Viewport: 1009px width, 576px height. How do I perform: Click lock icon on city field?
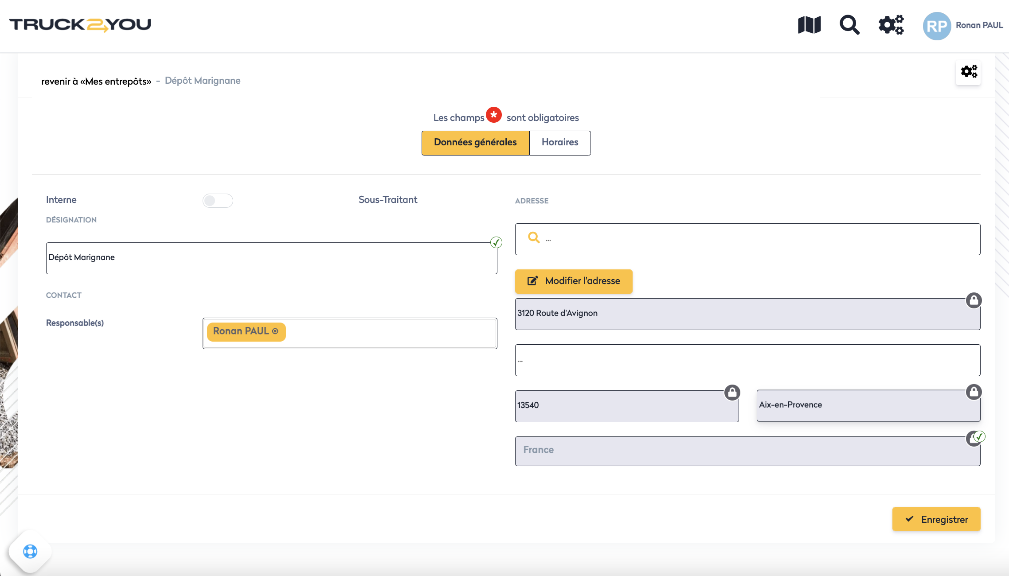tap(974, 392)
